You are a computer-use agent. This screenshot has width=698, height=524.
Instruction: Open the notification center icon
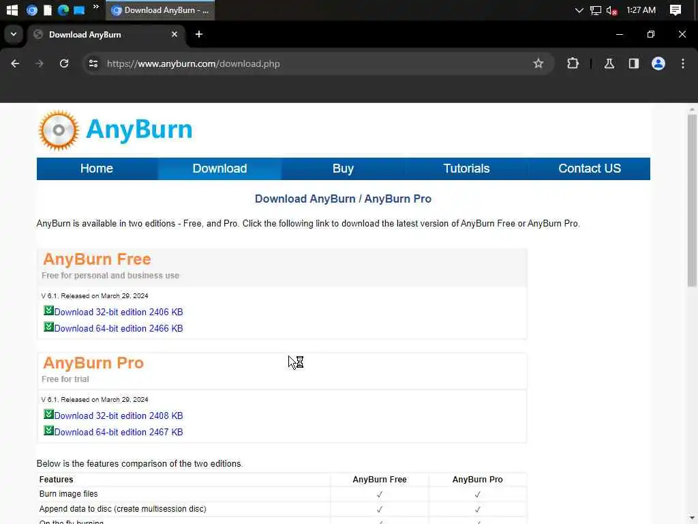click(676, 10)
